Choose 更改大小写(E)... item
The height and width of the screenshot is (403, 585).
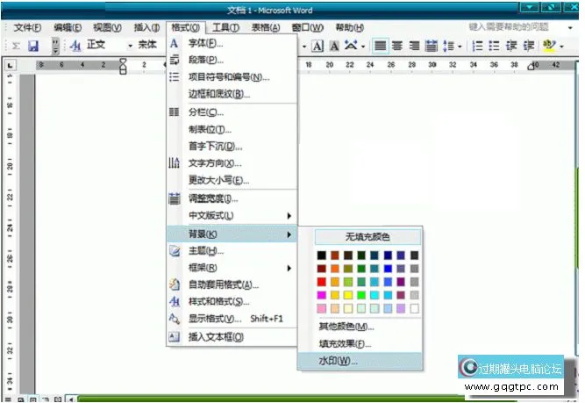pos(232,180)
